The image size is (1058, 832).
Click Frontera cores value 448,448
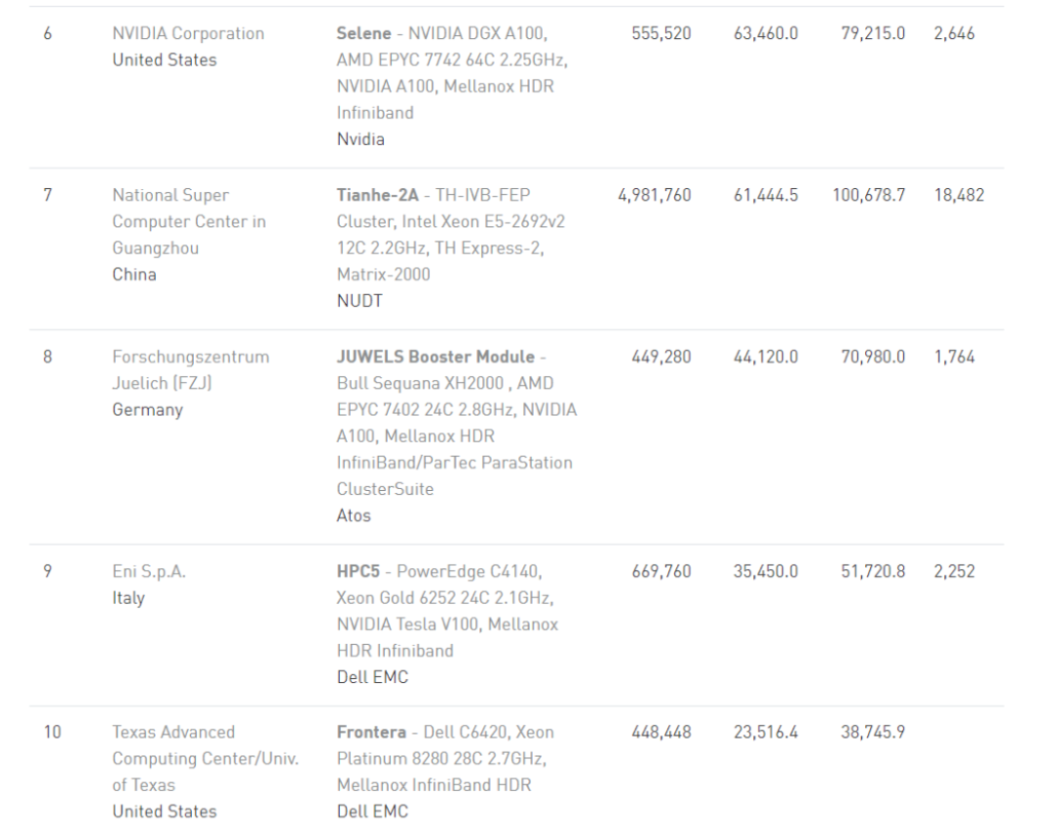coord(661,732)
